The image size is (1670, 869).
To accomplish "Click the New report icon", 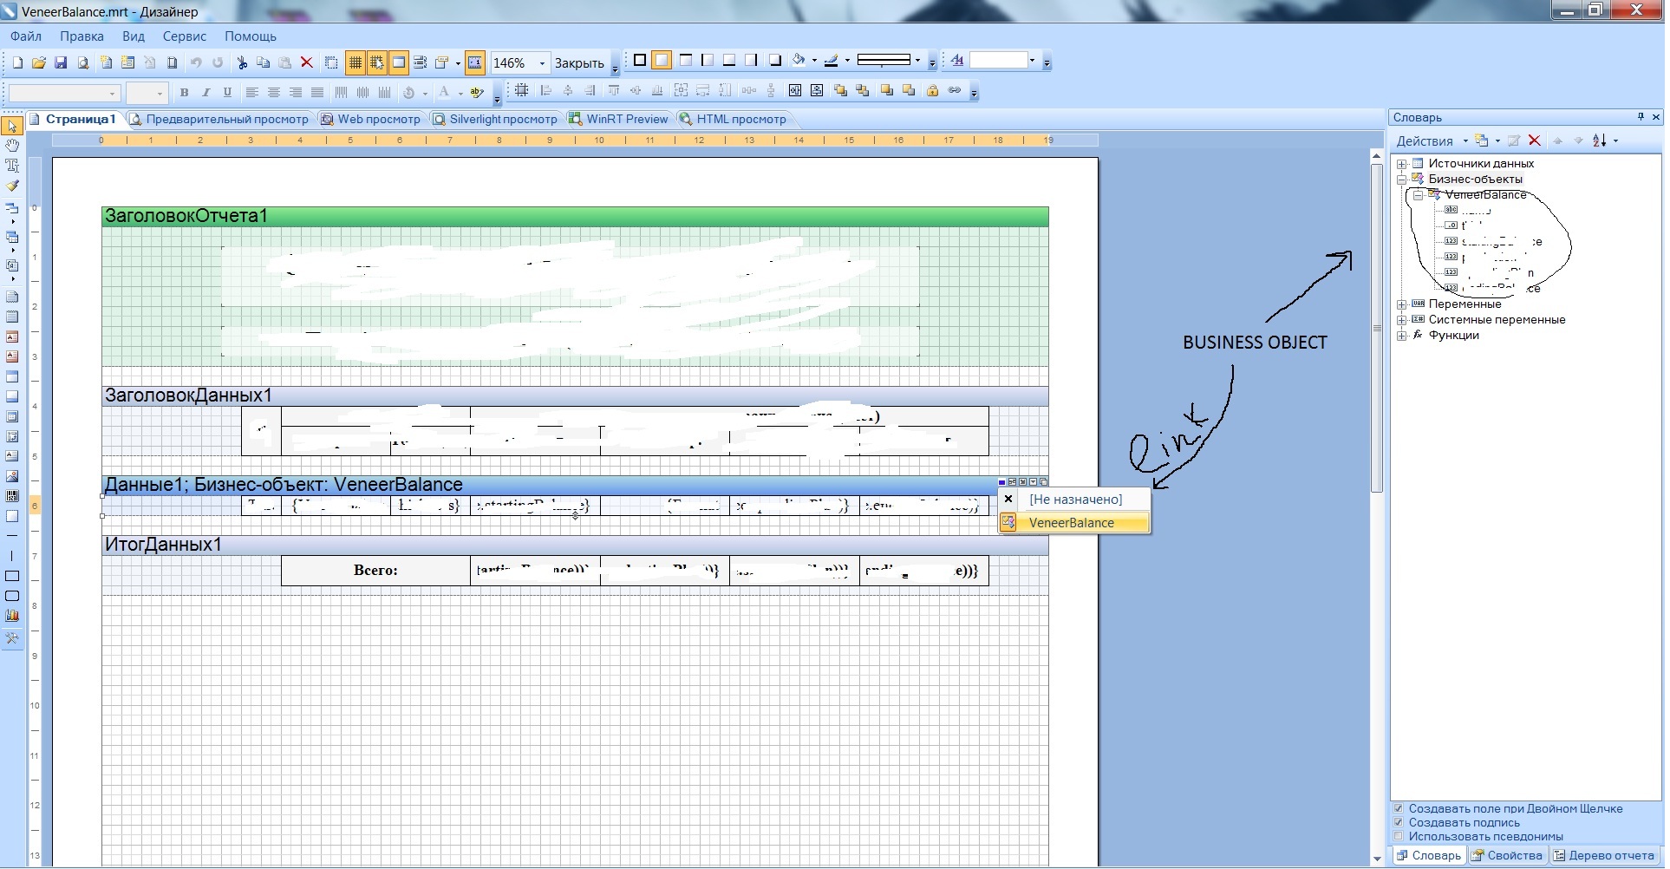I will point(17,62).
